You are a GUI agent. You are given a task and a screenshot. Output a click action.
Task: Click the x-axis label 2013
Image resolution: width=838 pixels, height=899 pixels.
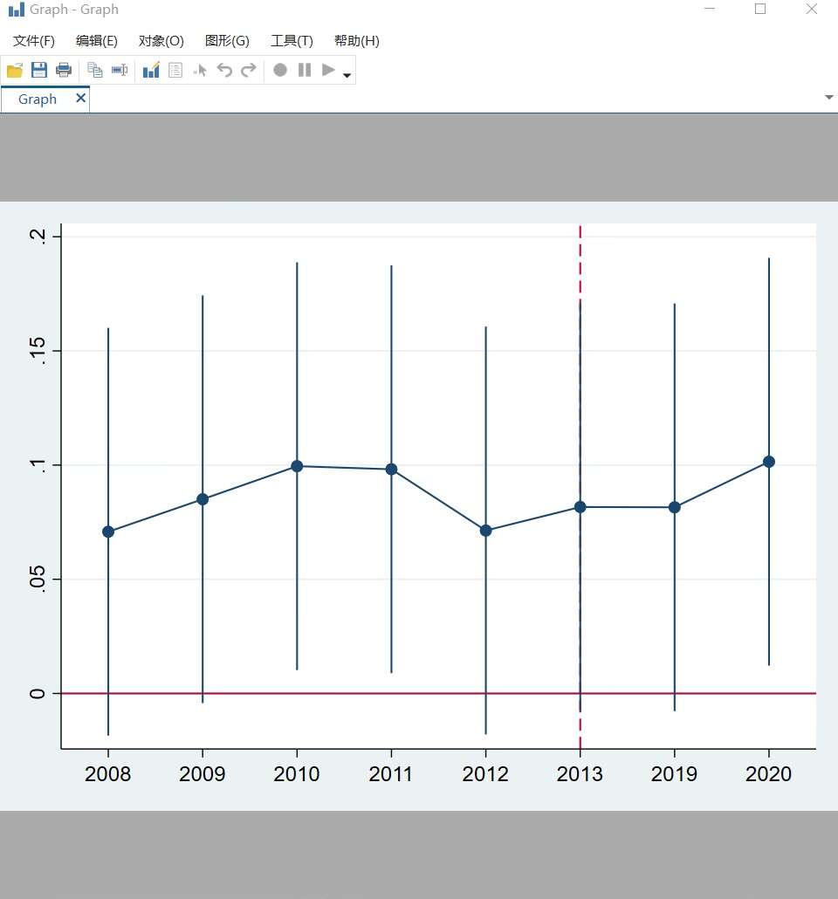[580, 774]
